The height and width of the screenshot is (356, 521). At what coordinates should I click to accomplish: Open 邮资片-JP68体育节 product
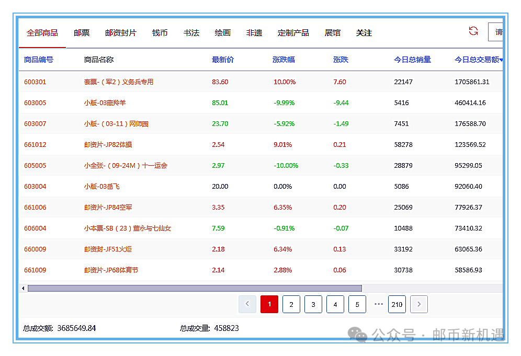point(111,270)
